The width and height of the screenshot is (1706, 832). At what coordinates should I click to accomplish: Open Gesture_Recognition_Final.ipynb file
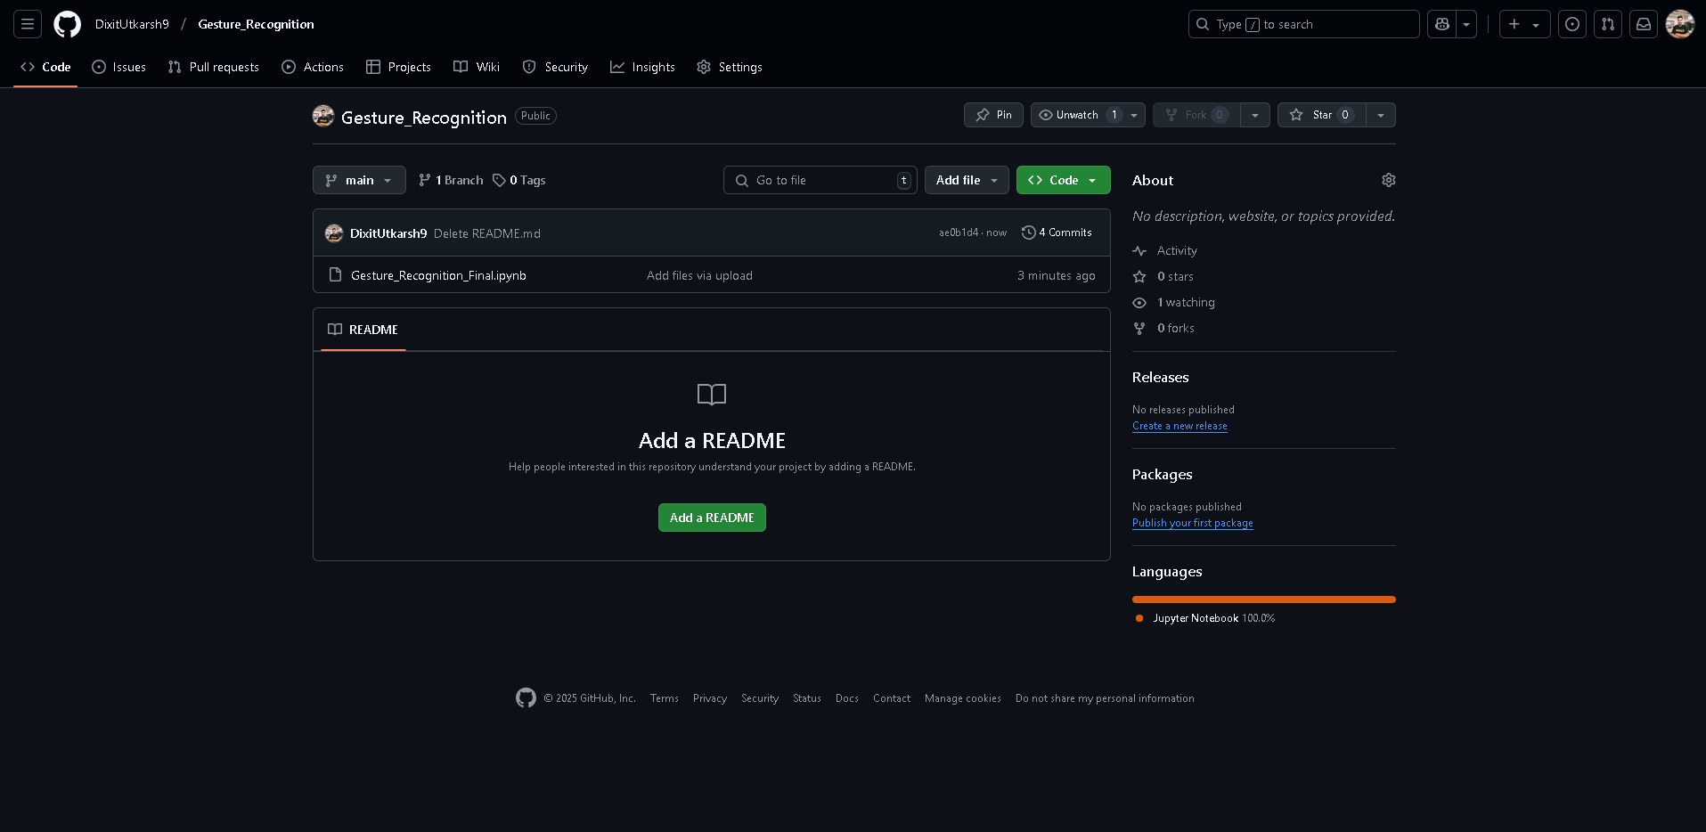(438, 275)
